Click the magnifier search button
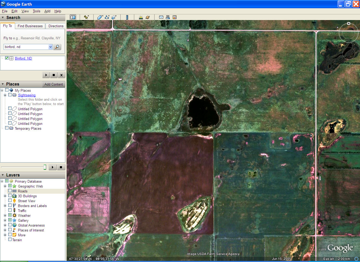 coord(57,47)
